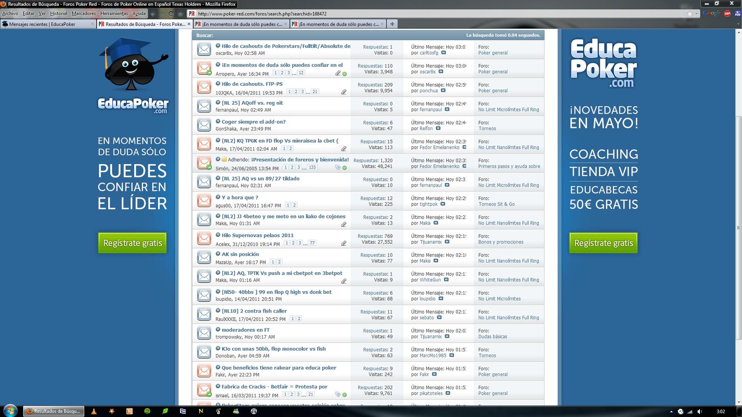Screen dimensions: 742x417
Task: Open forum link 'Torneos Sit & Go'
Action: (496, 204)
